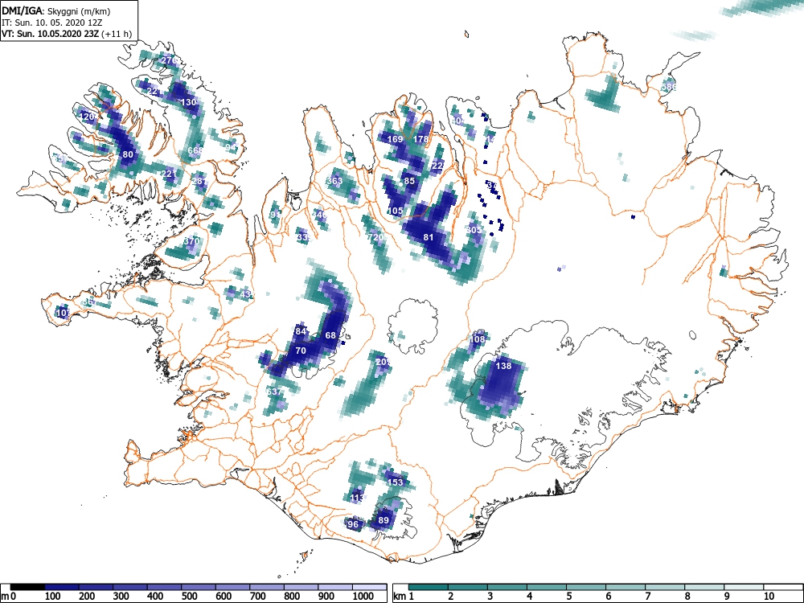Click the visibility value 668 on the map
Viewport: 804px width, 603px height.
point(196,150)
